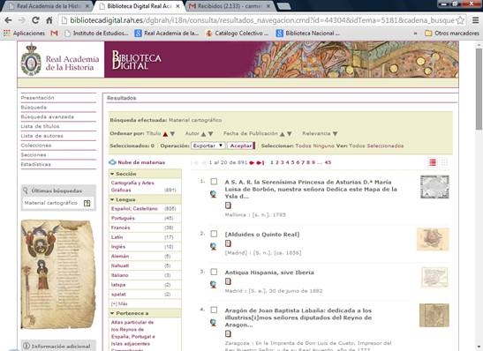This screenshot has height=351, width=483.
Task: Switch to grid view icon
Action: point(444,162)
